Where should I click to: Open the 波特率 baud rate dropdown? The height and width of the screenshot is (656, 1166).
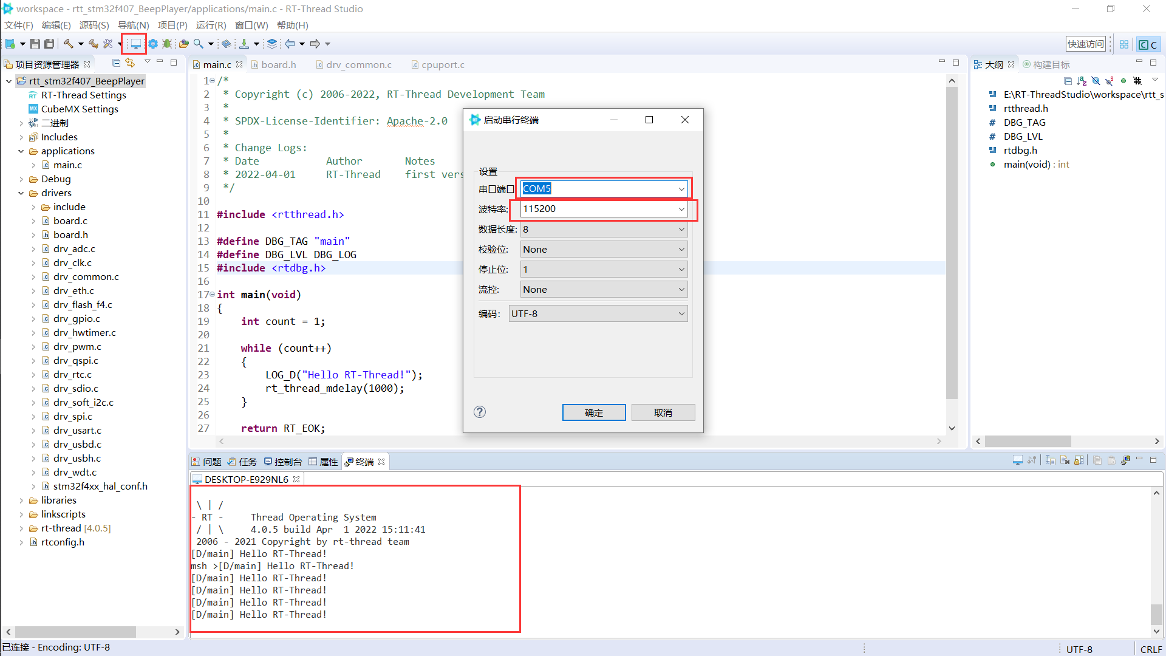681,209
